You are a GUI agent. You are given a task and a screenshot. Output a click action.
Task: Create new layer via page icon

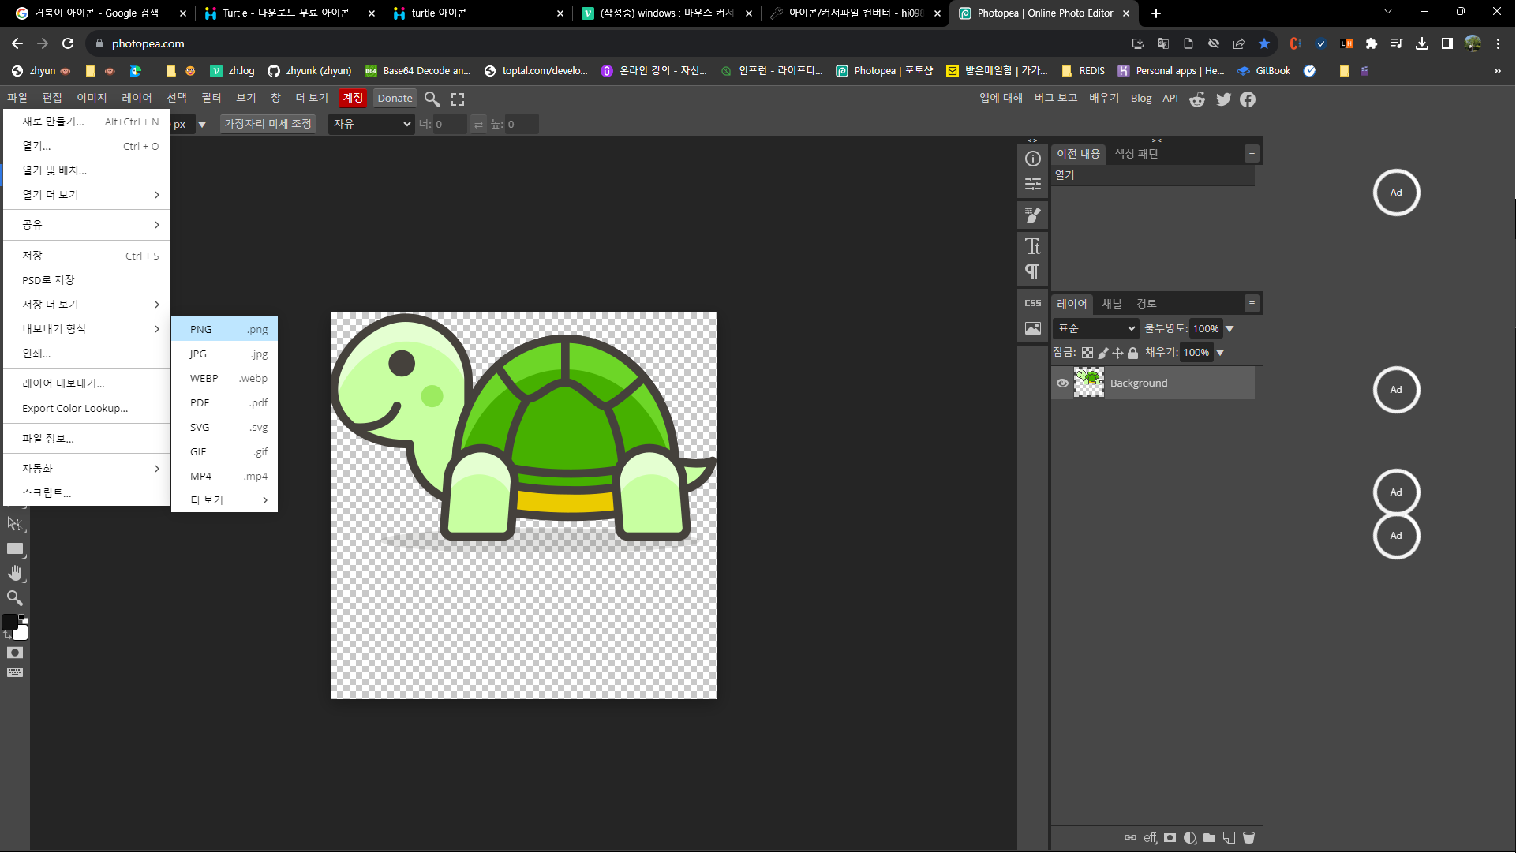click(x=1229, y=838)
